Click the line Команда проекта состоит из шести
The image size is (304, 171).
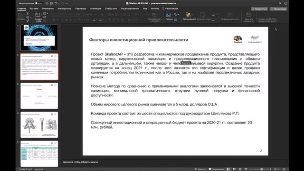click(x=165, y=114)
